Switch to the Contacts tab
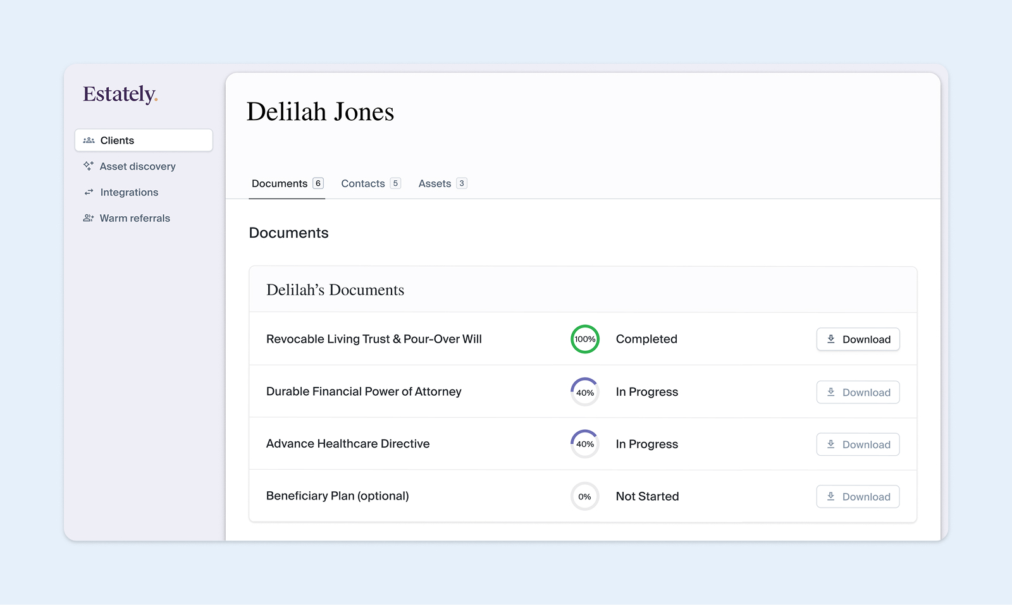 tap(363, 183)
